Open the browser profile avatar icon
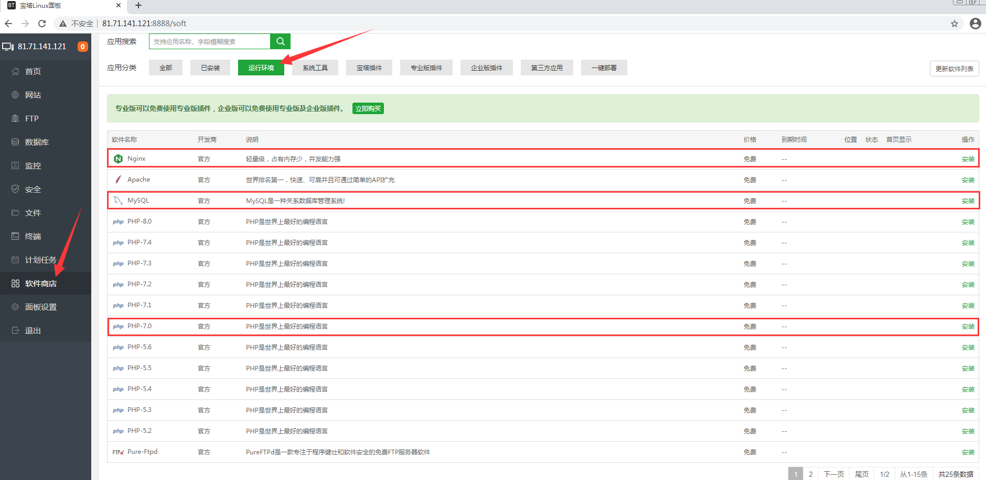 click(x=976, y=24)
